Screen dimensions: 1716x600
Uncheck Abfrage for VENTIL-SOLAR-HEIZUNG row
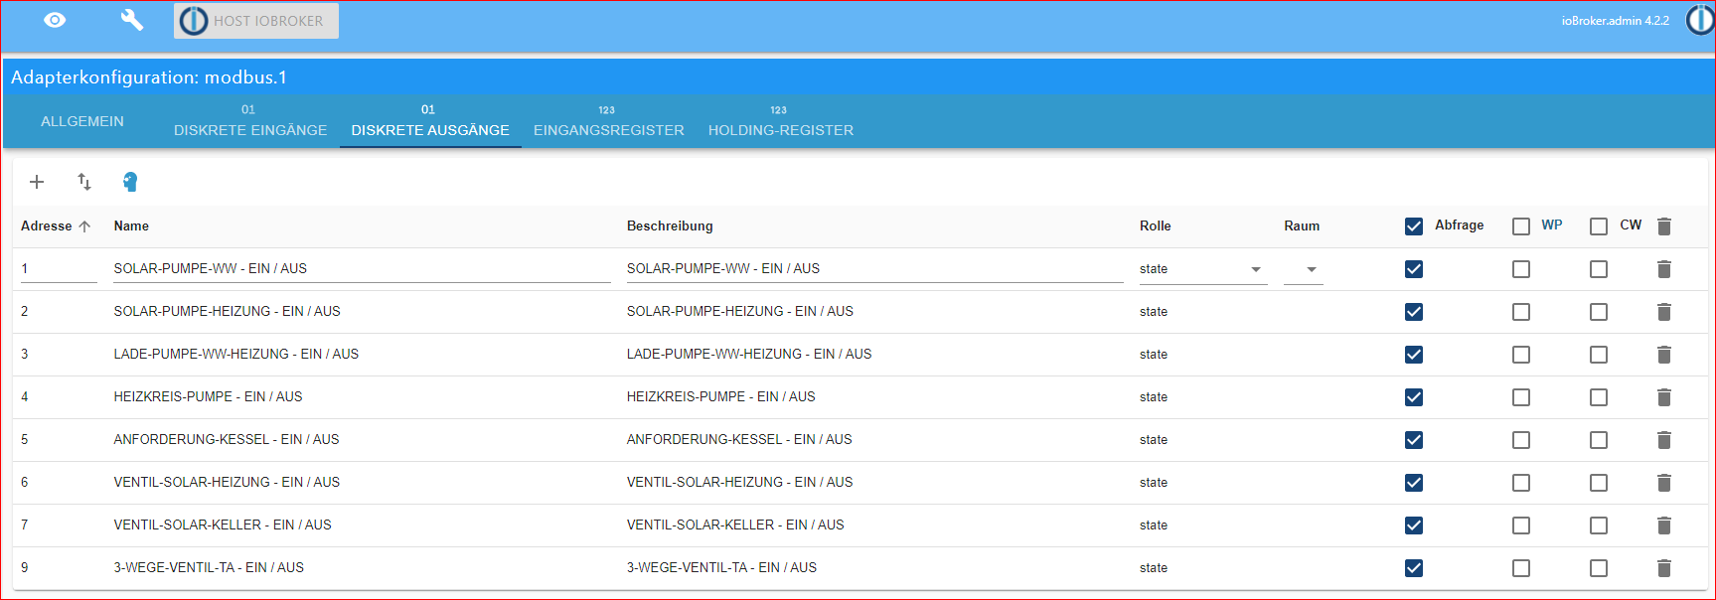click(x=1414, y=483)
